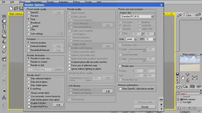
Task: Click the New file icon in the toolbar
Action: [x=11, y=8]
